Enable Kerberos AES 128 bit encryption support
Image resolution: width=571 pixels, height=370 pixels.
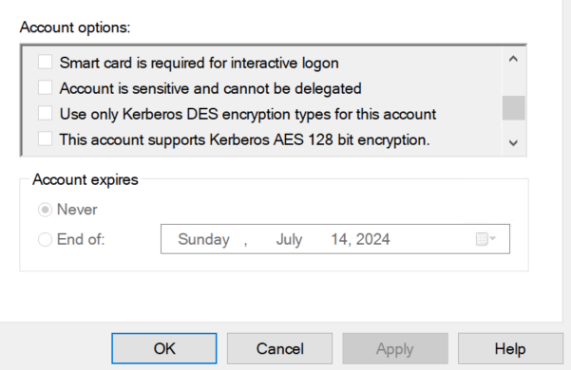(x=46, y=139)
